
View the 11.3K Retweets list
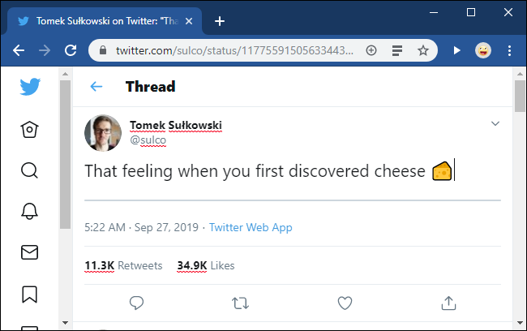click(123, 265)
